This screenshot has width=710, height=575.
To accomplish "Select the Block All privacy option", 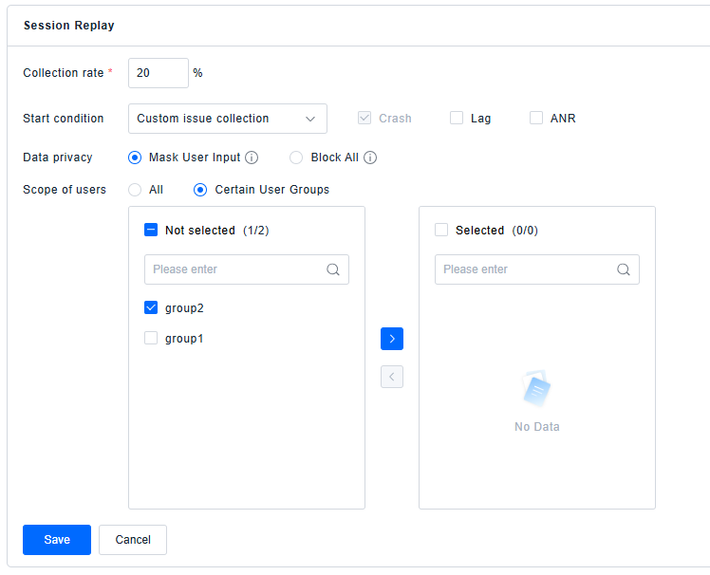I will (296, 158).
